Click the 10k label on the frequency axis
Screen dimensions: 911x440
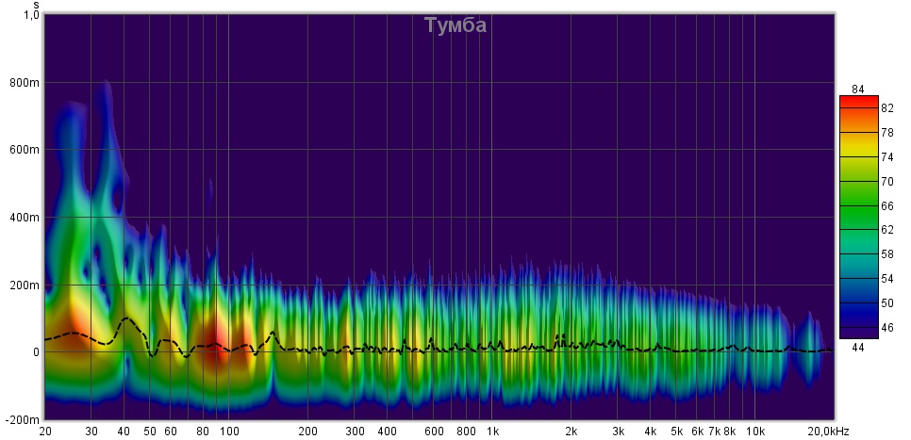pyautogui.click(x=755, y=432)
